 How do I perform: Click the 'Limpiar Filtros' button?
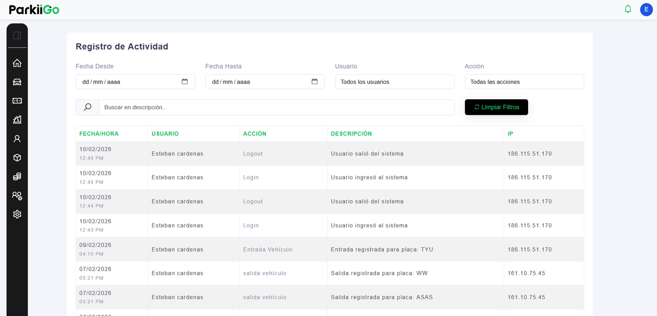[496, 107]
